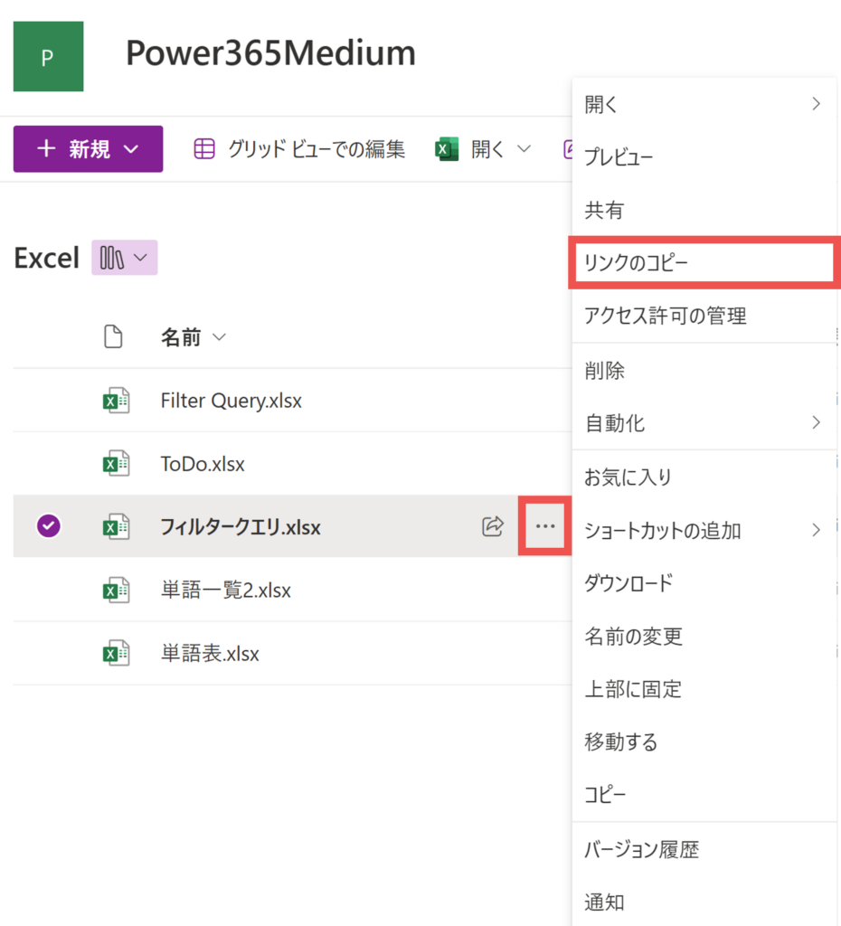Click the Power365Medium site title
Image resolution: width=841 pixels, height=926 pixels.
click(x=270, y=54)
